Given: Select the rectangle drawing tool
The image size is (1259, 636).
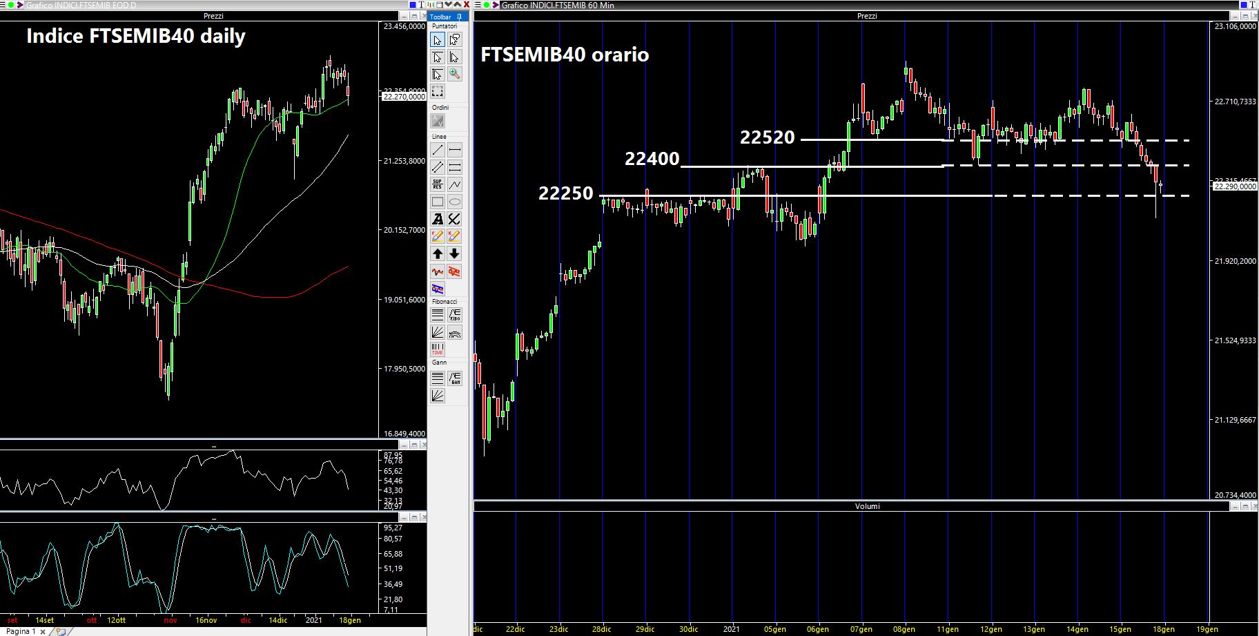Looking at the screenshot, I should point(438,202).
